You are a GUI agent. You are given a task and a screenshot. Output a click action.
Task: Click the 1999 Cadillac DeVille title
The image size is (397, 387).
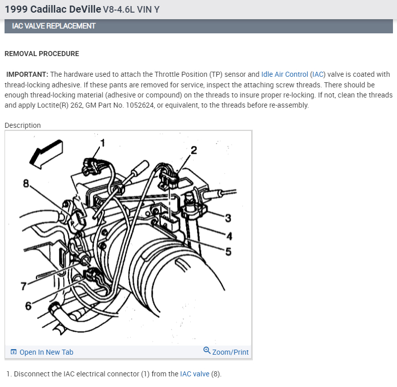(53, 10)
